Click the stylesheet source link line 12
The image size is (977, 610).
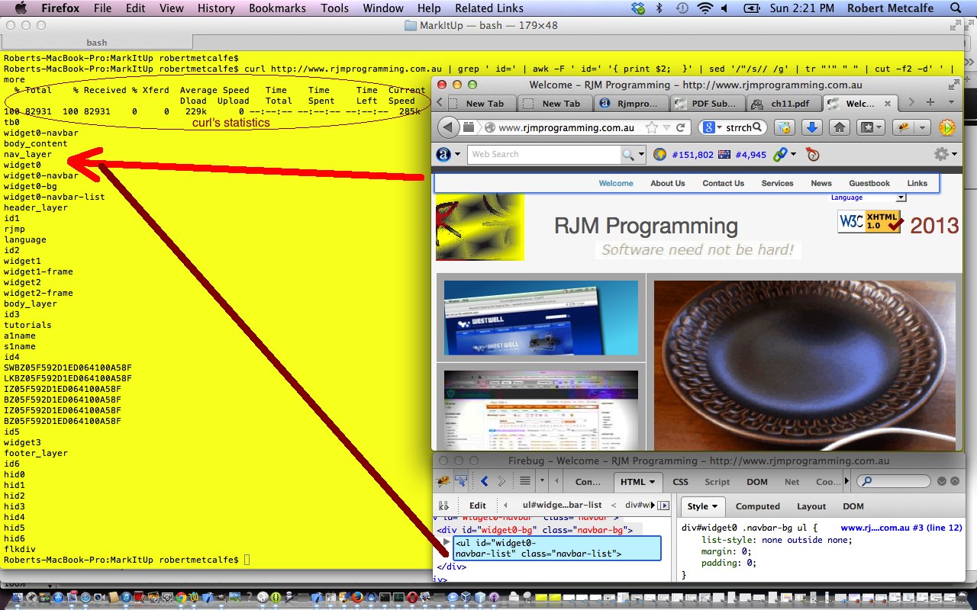pos(901,528)
